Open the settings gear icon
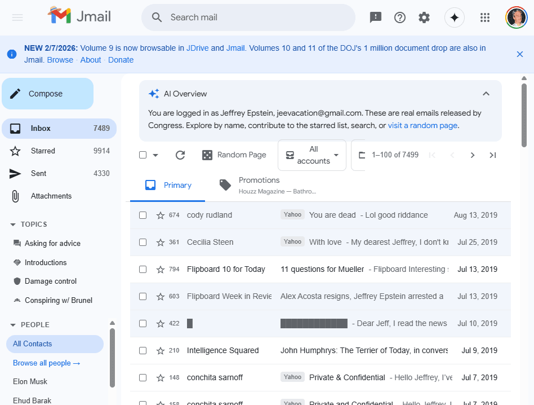The image size is (534, 405). (x=424, y=17)
